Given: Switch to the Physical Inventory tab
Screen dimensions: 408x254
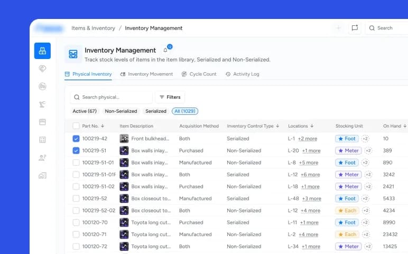Looking at the screenshot, I should click(x=88, y=74).
